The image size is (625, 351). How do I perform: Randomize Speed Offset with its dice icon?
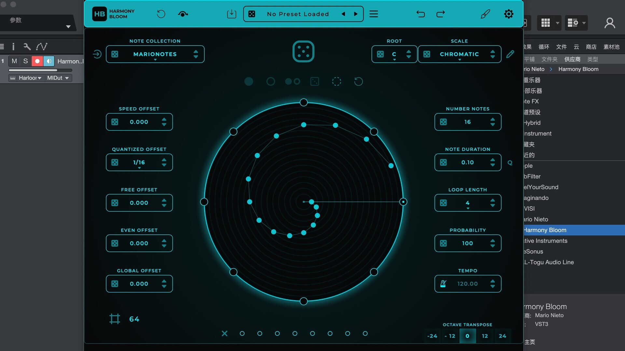click(115, 122)
